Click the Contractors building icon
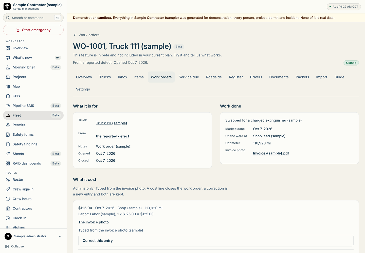Screen dimensions: 365x253 (8, 208)
